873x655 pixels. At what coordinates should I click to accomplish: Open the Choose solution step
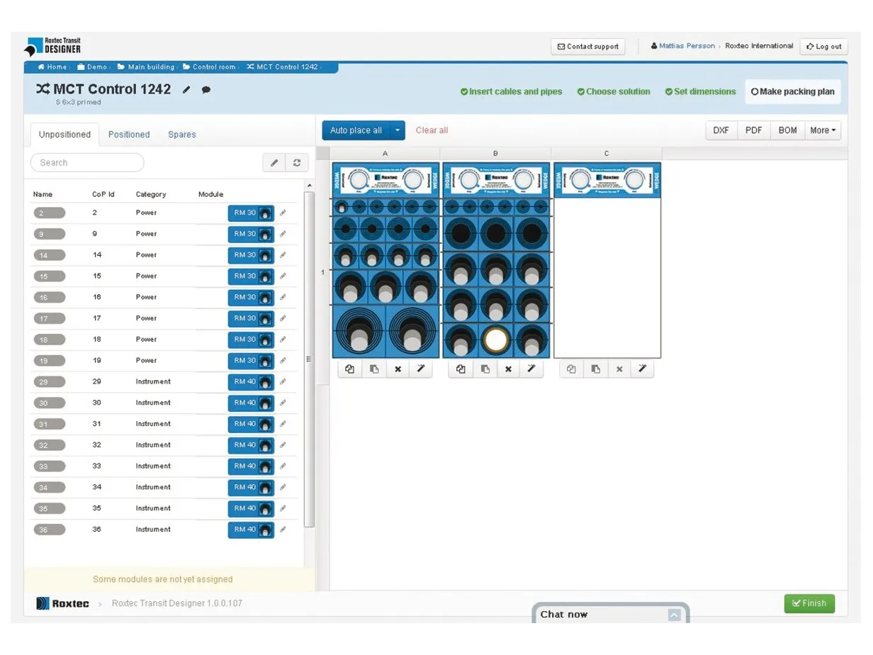(614, 91)
